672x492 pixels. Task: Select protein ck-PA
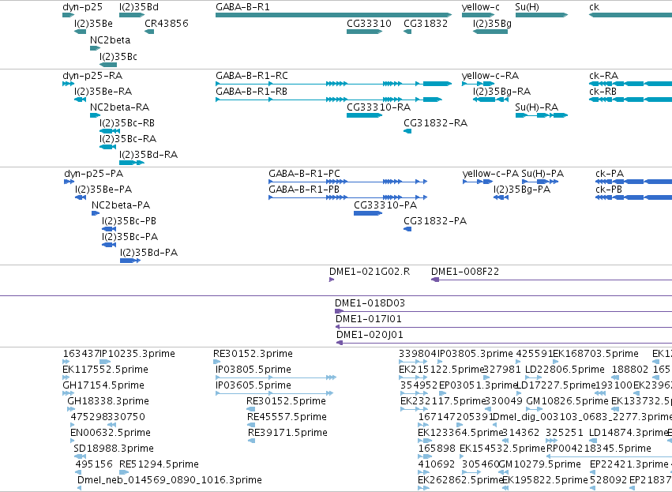pyautogui.click(x=634, y=182)
